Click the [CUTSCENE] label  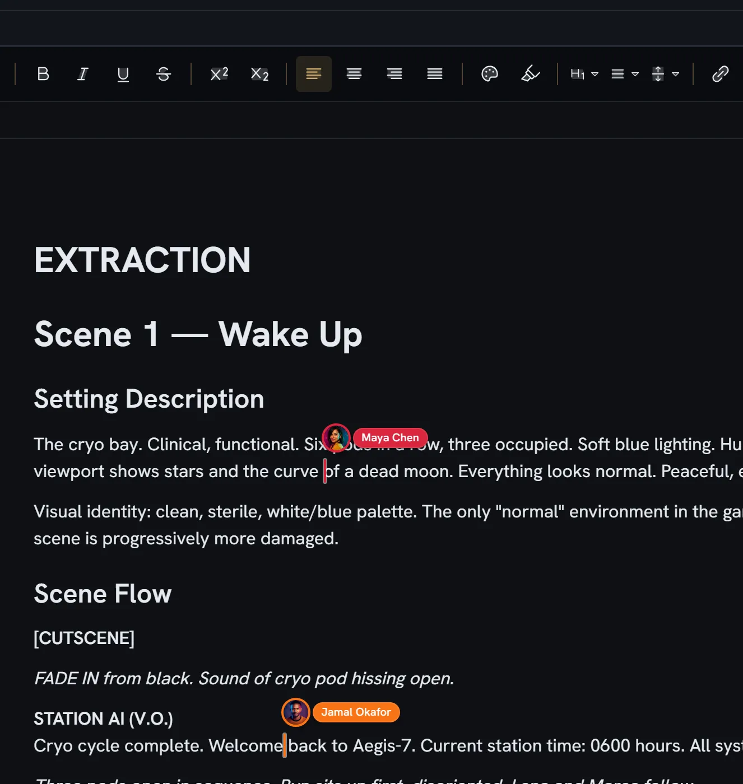(x=84, y=638)
